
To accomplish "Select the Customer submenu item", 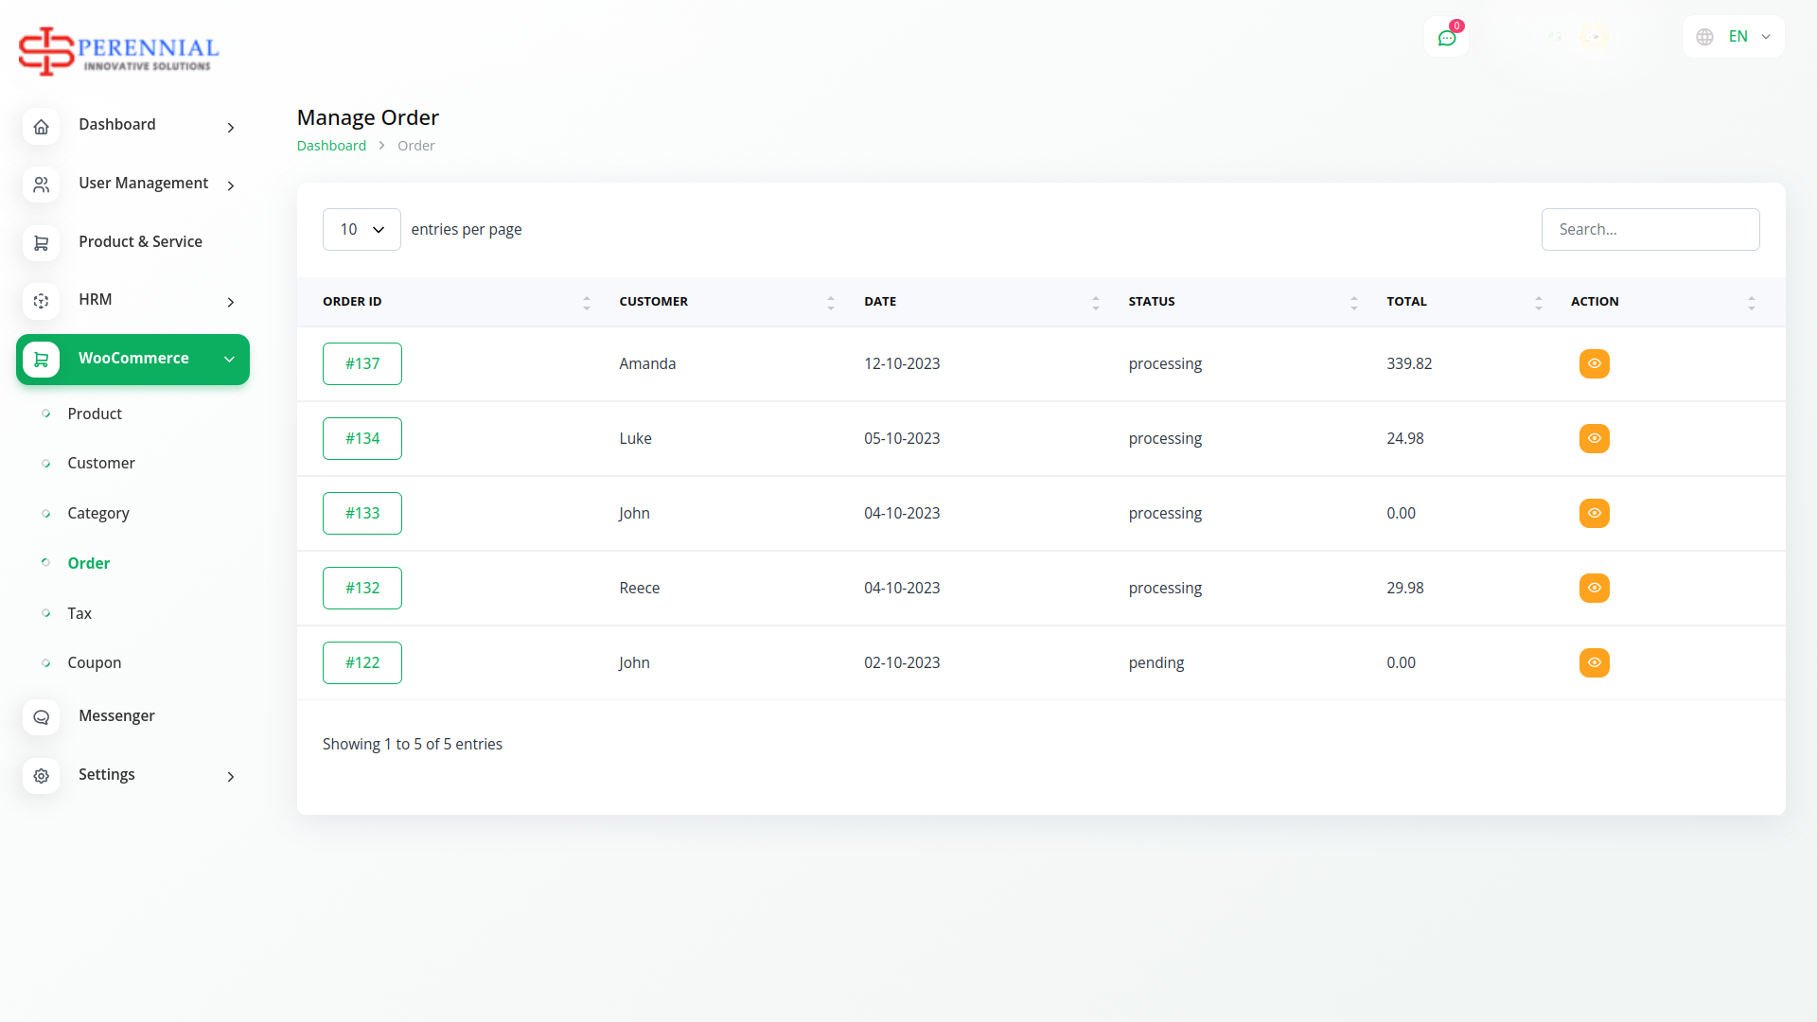I will [101, 463].
